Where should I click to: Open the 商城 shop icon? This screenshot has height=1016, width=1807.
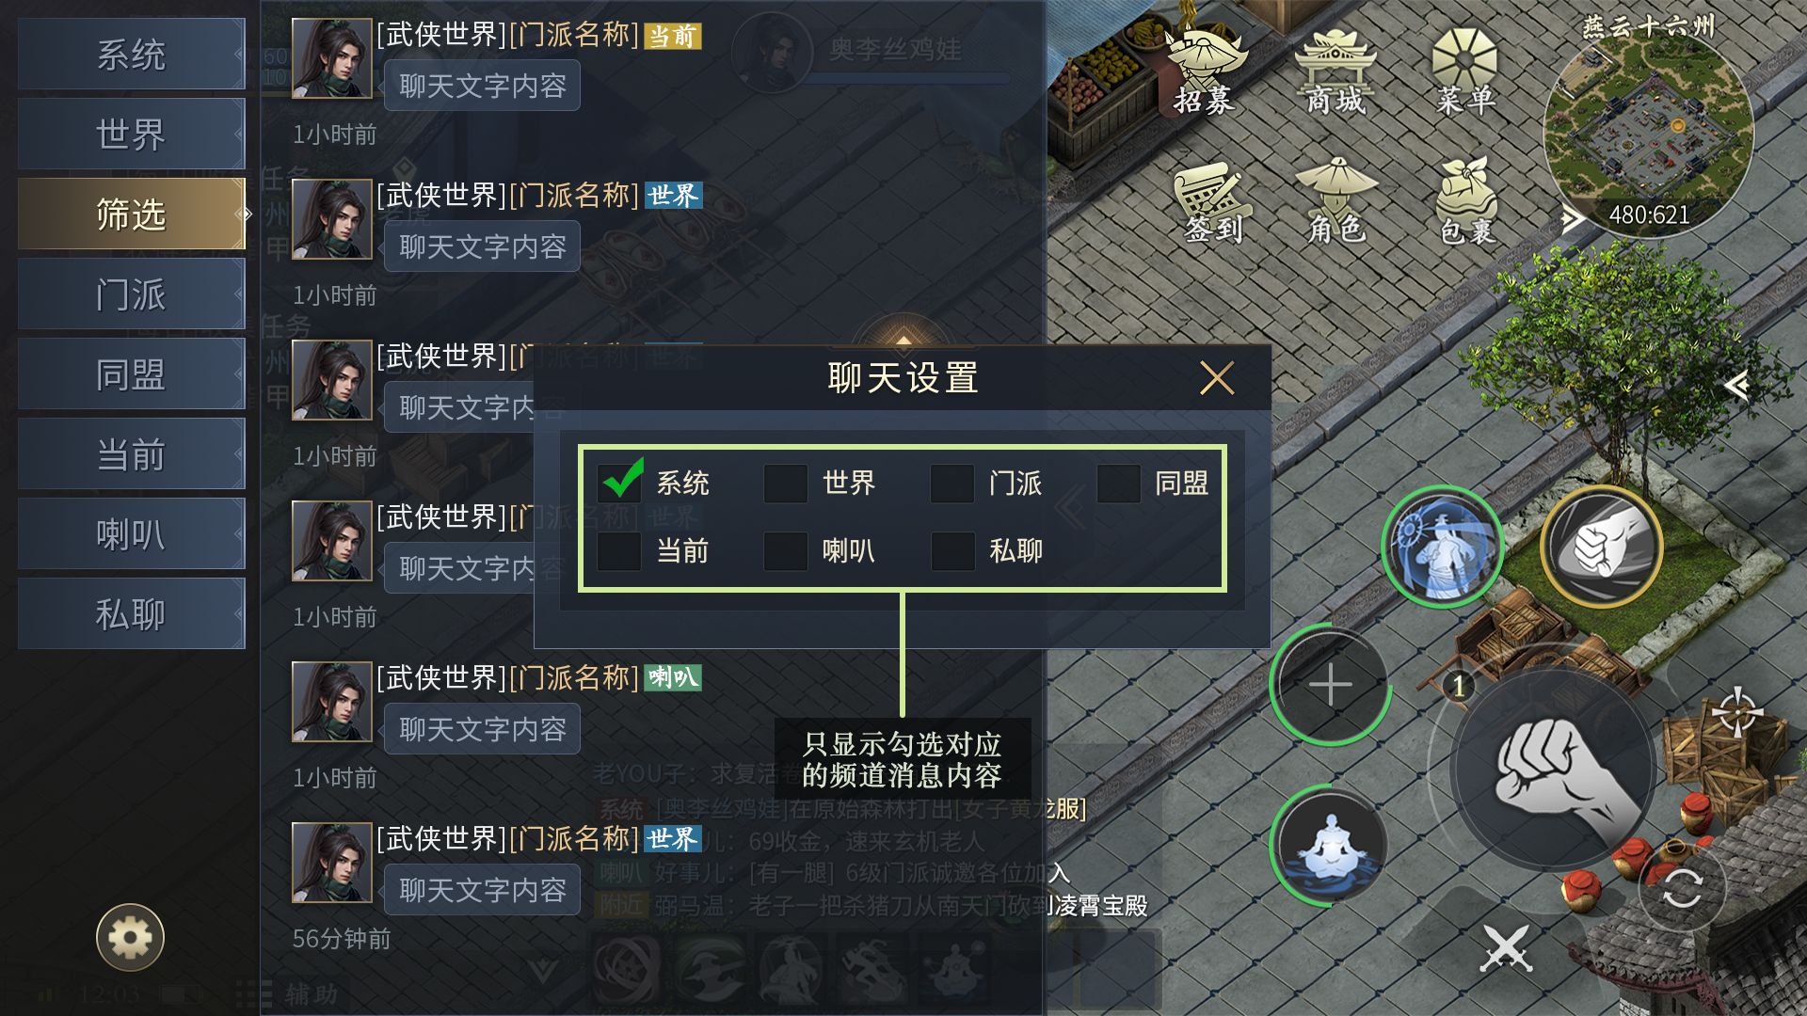(x=1335, y=71)
